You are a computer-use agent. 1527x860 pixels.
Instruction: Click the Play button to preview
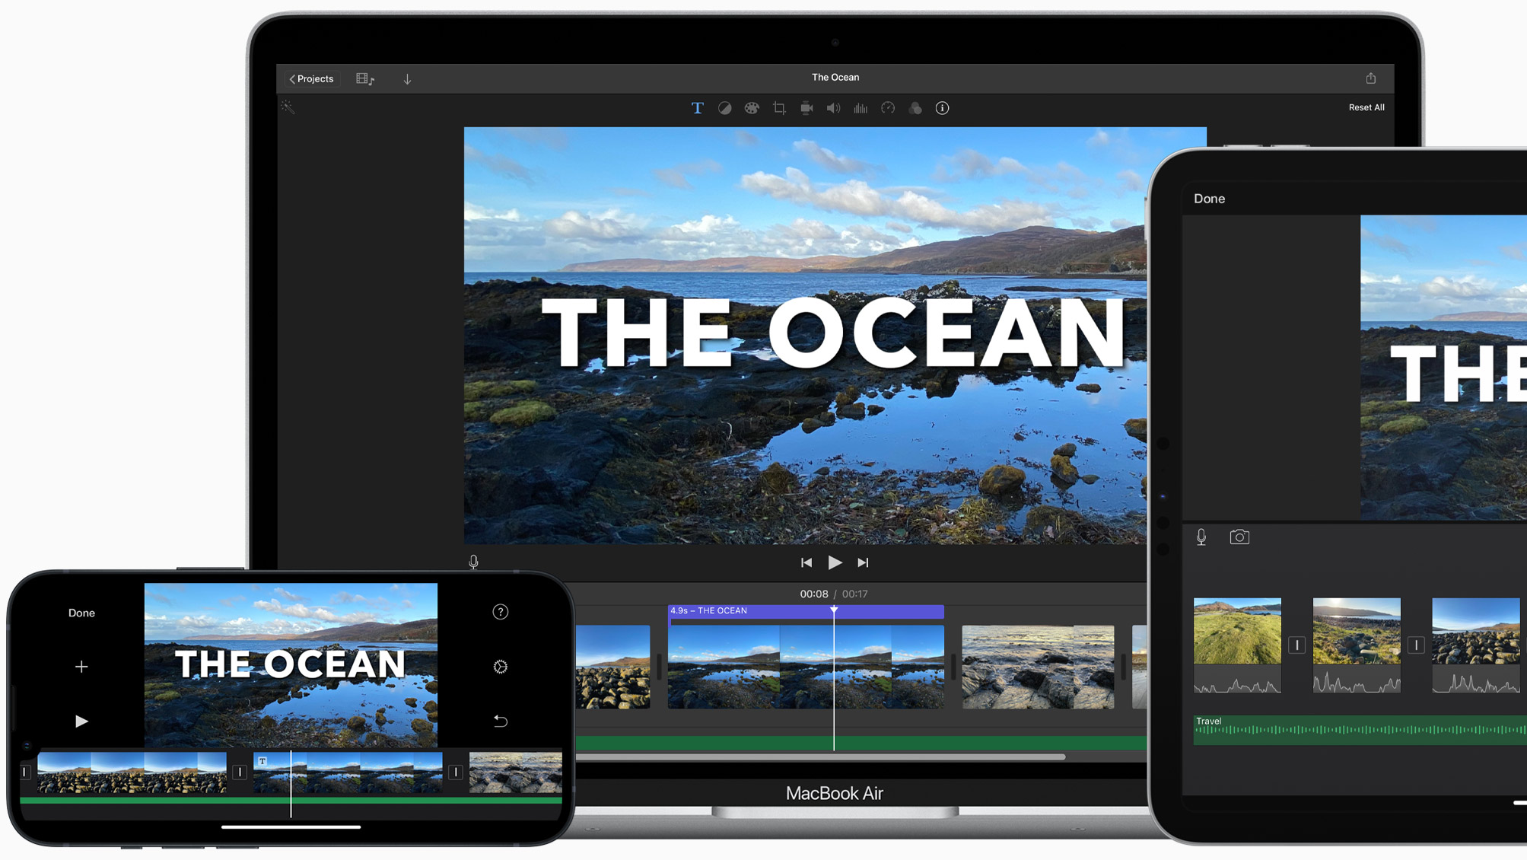[x=835, y=562]
